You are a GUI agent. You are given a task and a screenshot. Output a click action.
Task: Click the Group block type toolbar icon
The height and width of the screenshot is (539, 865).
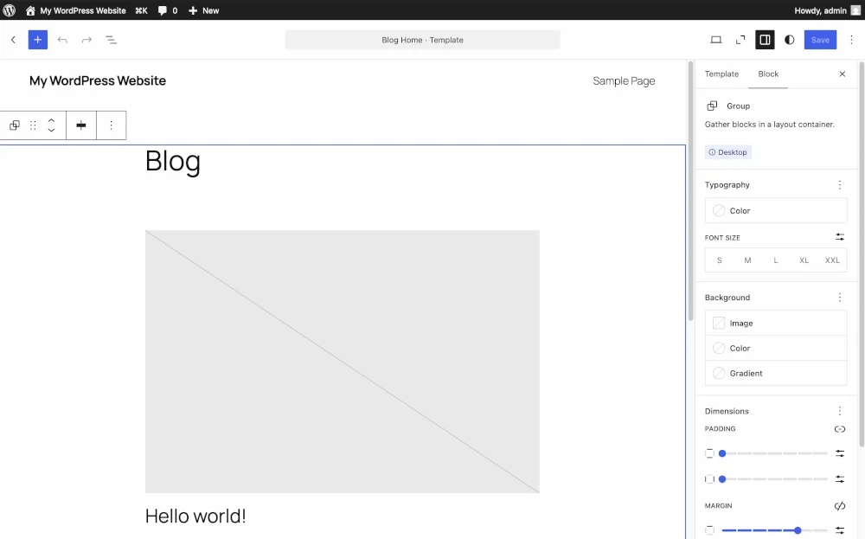pos(15,125)
